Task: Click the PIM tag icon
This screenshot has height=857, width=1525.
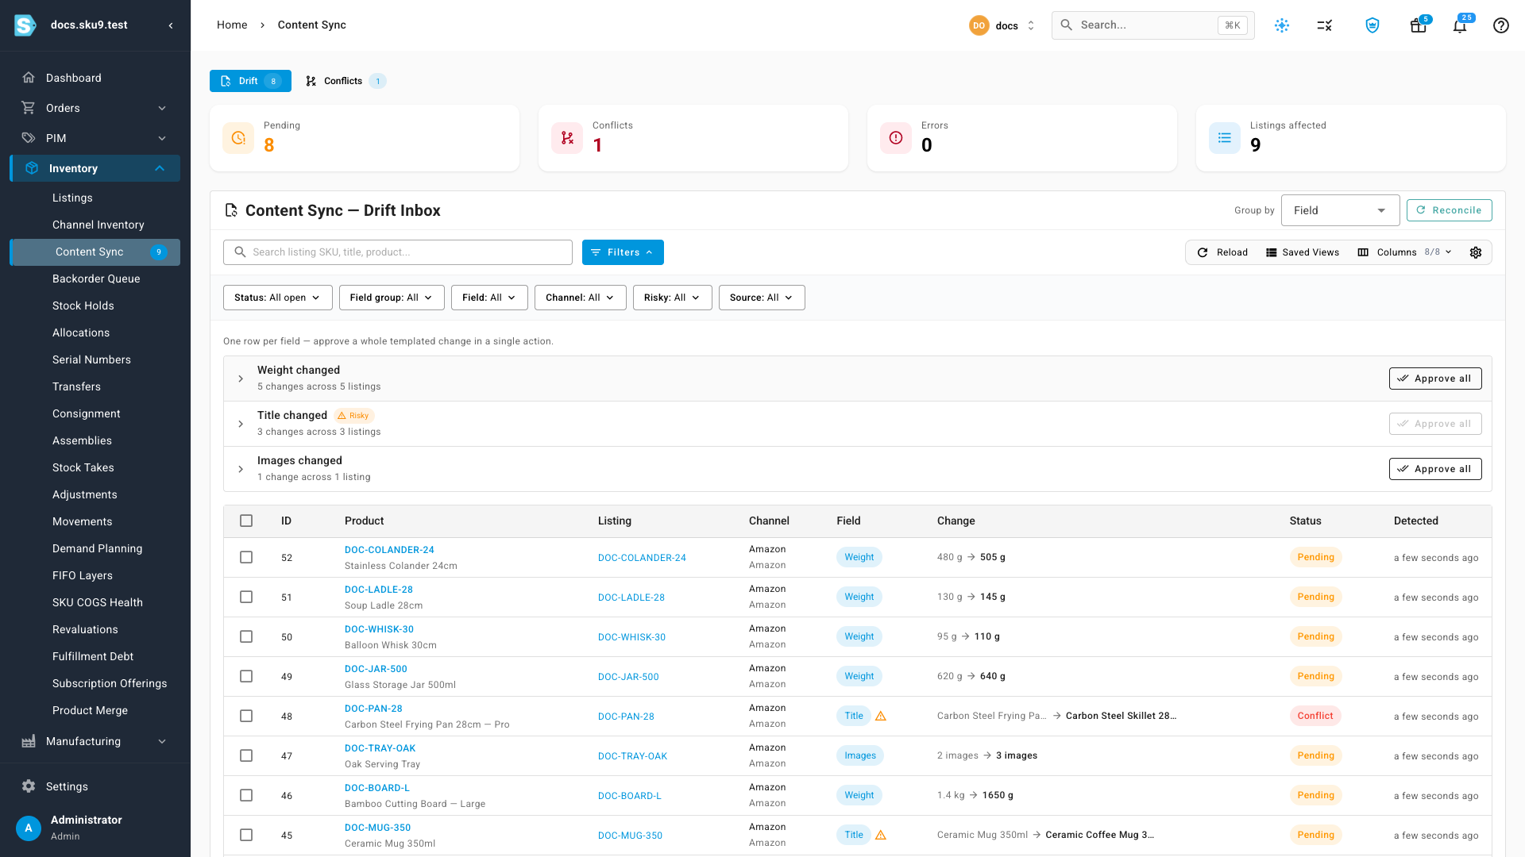Action: coord(29,138)
